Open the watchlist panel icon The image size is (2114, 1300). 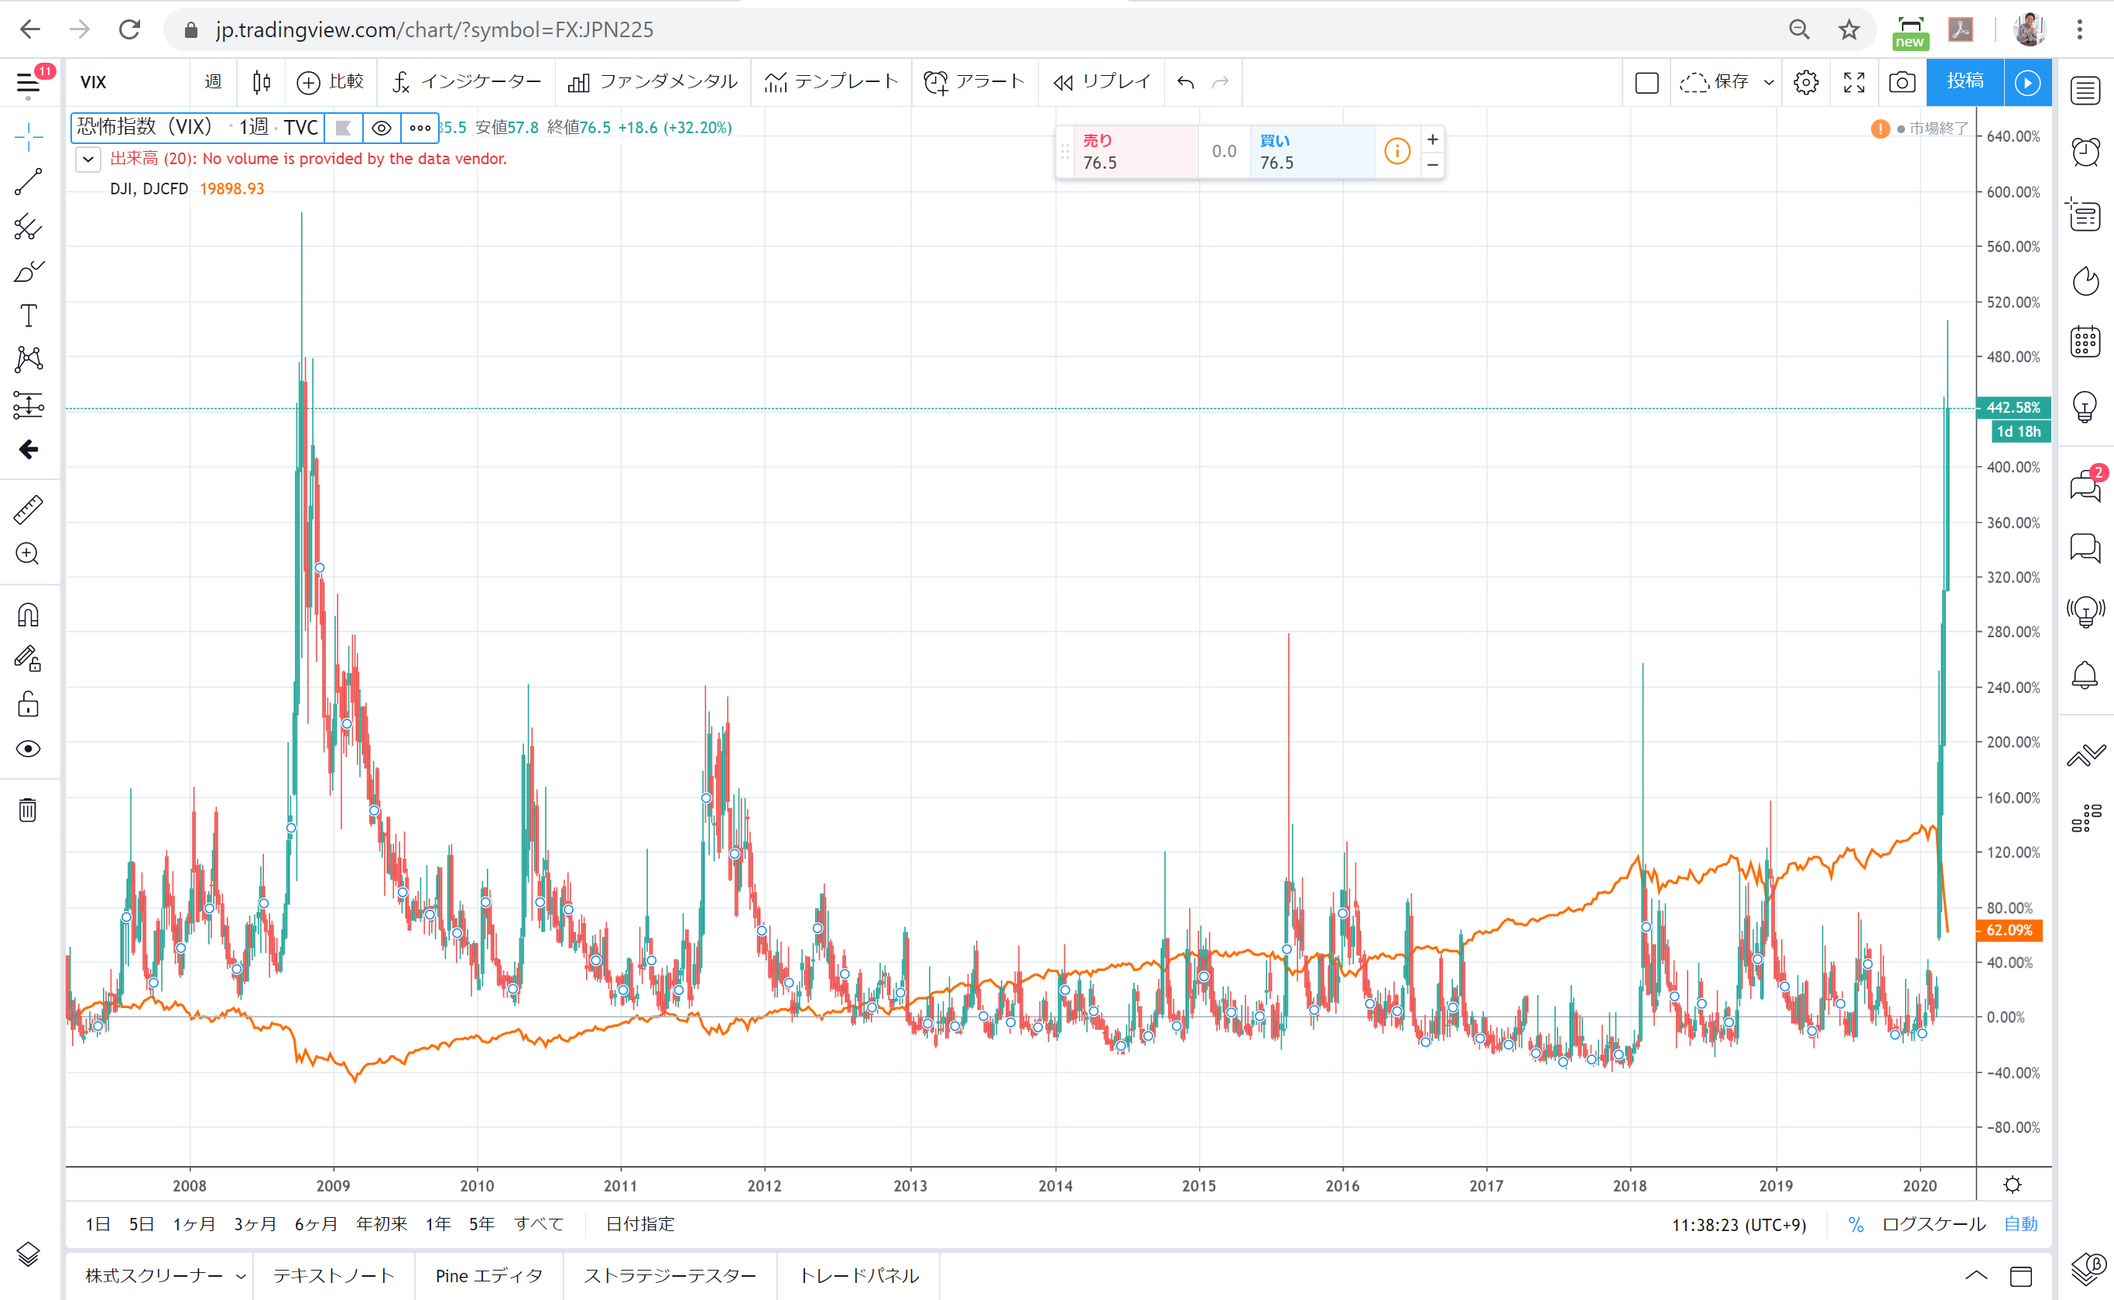pos(2085,91)
